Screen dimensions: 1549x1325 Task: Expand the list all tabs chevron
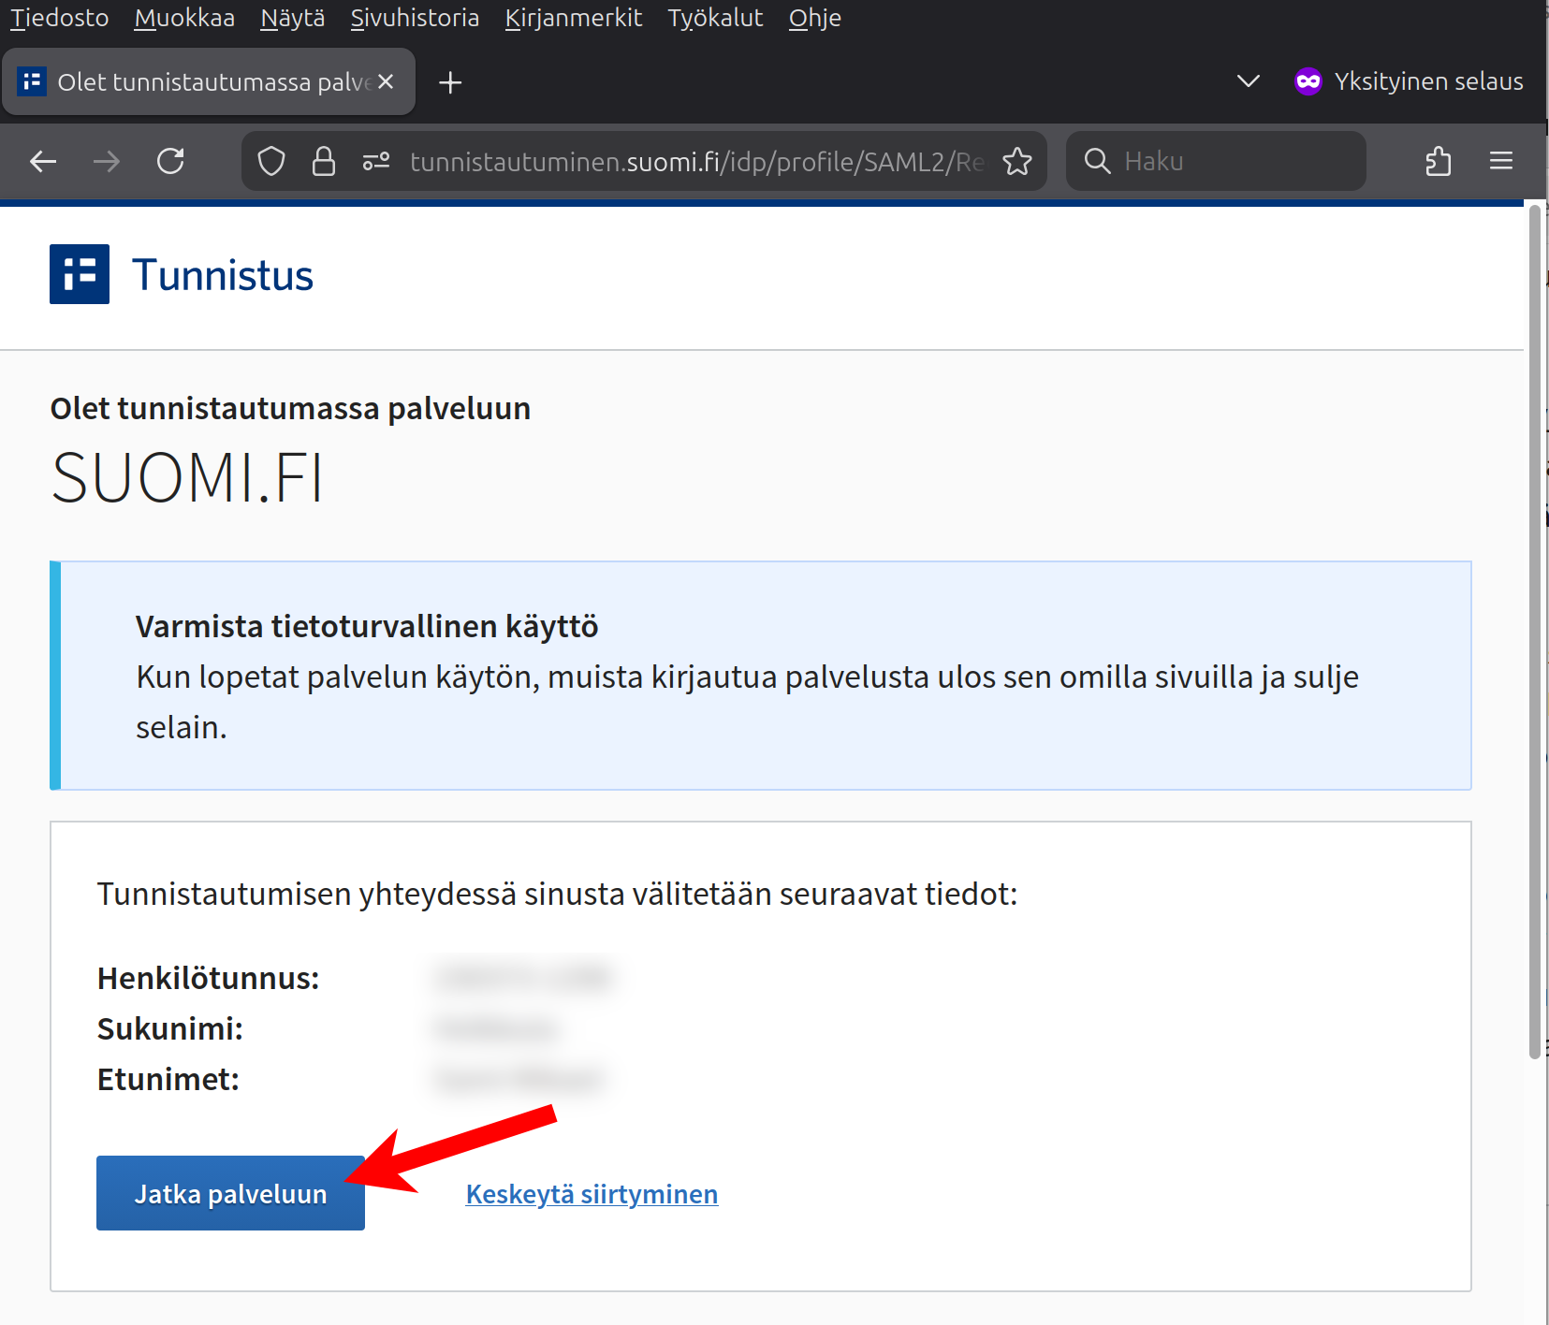[1248, 81]
